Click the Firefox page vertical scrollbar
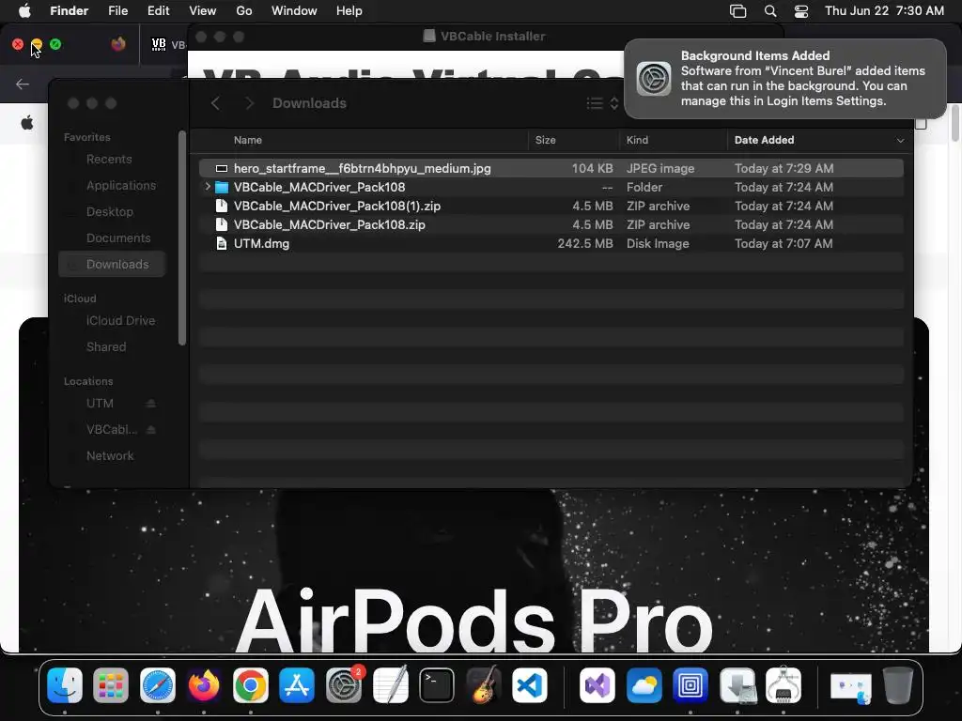Viewport: 962px width, 721px height. (x=954, y=123)
